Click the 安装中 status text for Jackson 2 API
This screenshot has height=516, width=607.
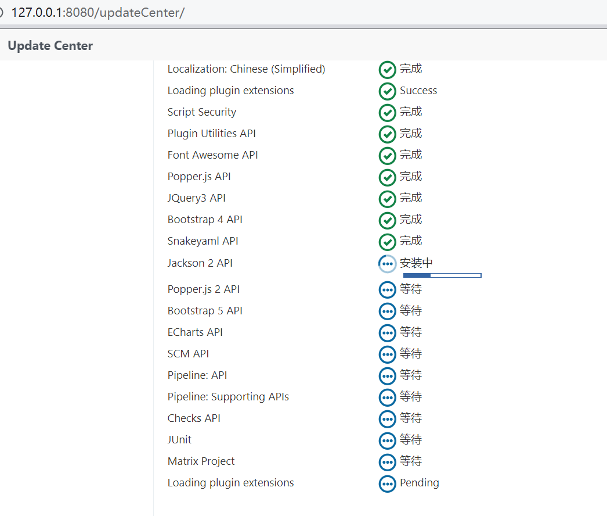pos(416,263)
